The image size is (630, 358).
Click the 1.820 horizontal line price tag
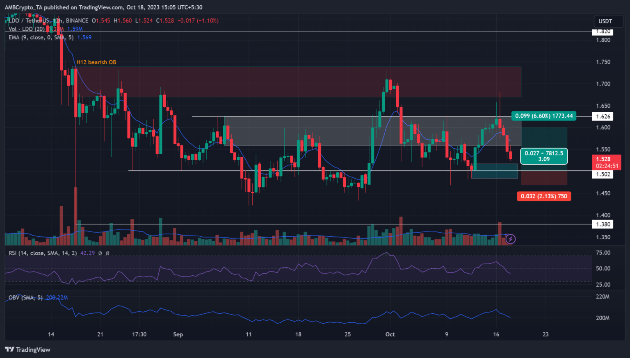pos(603,32)
